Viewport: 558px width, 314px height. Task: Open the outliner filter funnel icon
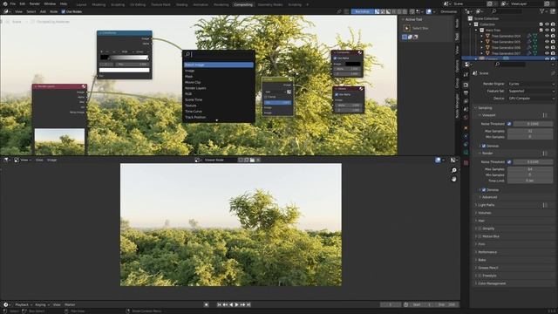[x=542, y=11]
